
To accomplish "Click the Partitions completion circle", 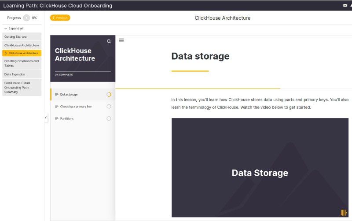I will click(109, 118).
